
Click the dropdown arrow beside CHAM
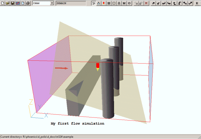[52, 3]
